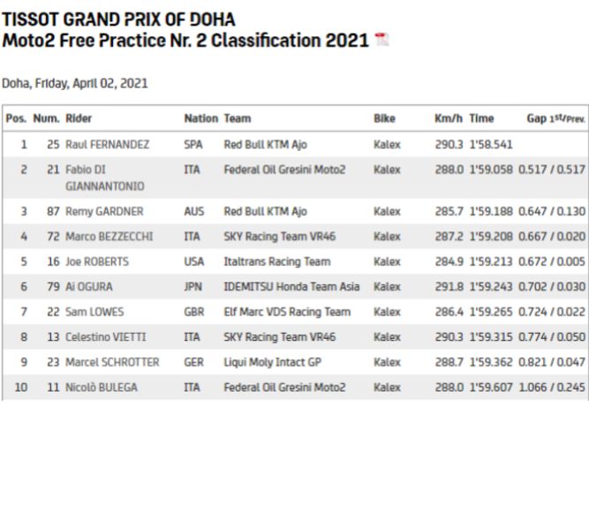
Task: Select rider Raul FERNANDEZ
Action: (x=107, y=145)
